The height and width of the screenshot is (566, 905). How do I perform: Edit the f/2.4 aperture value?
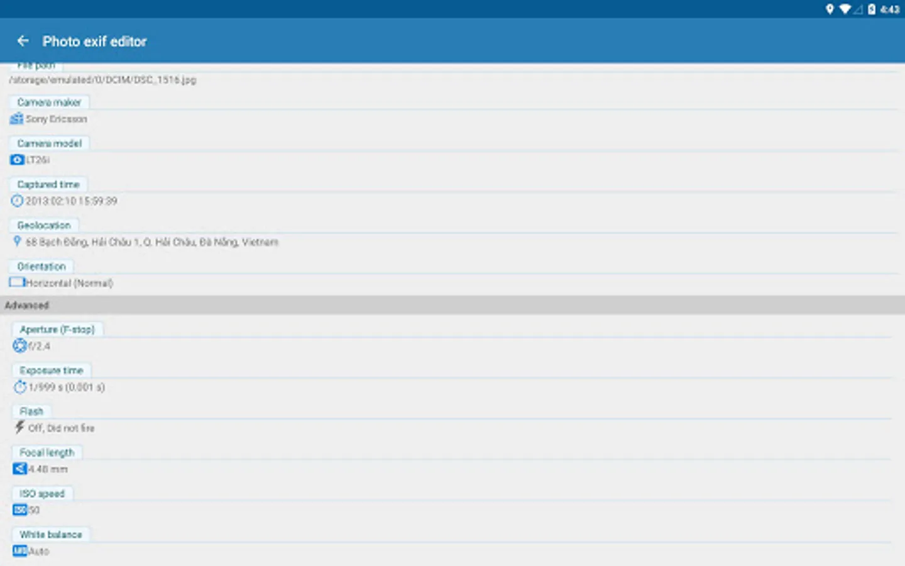[x=39, y=346]
